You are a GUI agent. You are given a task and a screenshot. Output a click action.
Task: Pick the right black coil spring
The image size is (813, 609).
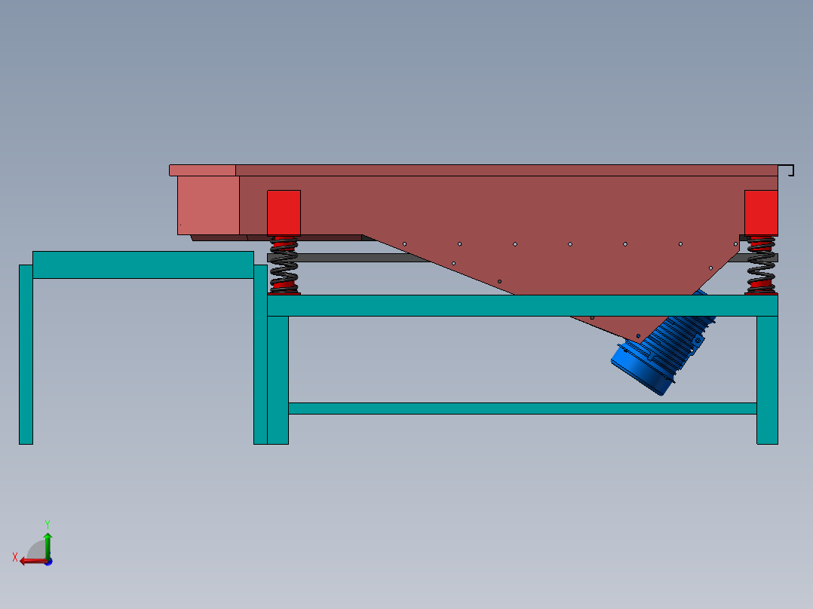[761, 265]
